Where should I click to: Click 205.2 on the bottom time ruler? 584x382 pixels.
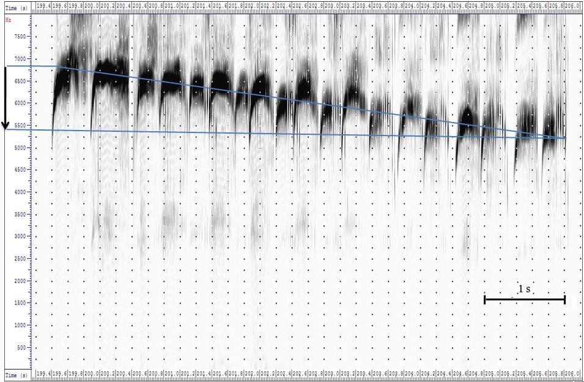click(508, 375)
